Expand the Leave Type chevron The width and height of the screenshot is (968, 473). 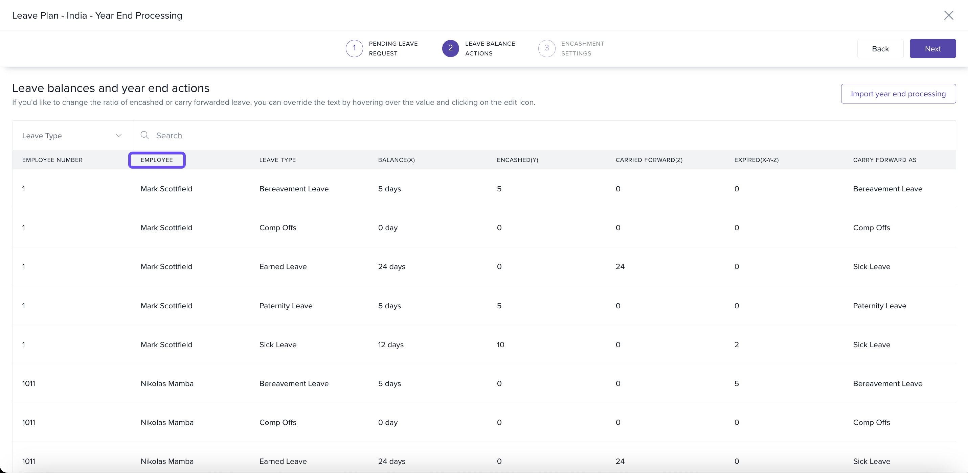tap(119, 136)
